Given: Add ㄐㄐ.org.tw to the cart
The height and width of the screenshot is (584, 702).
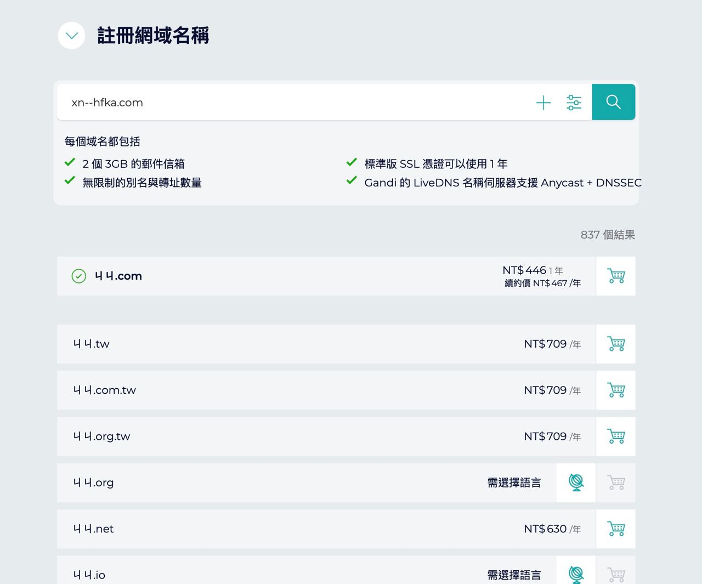Looking at the screenshot, I should 616,436.
